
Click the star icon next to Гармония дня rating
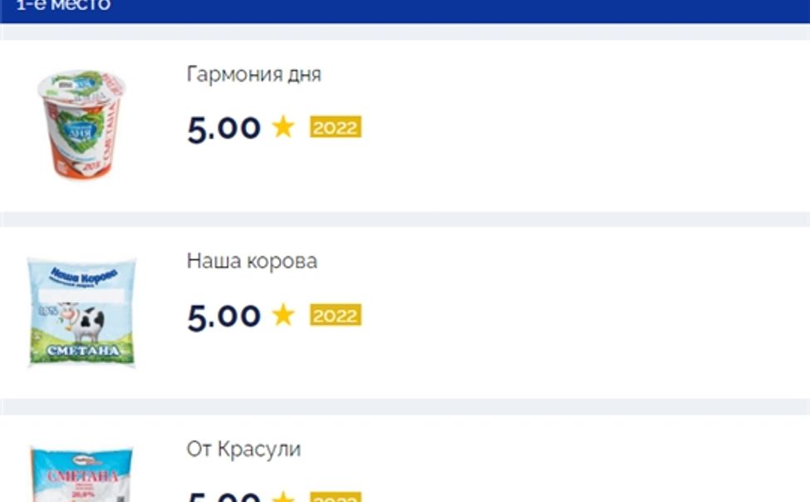(282, 128)
